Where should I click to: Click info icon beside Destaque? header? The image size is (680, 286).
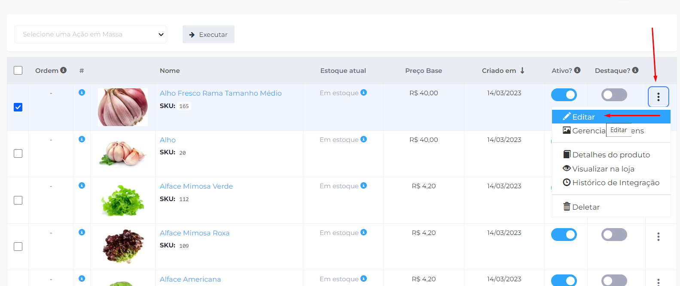[635, 70]
